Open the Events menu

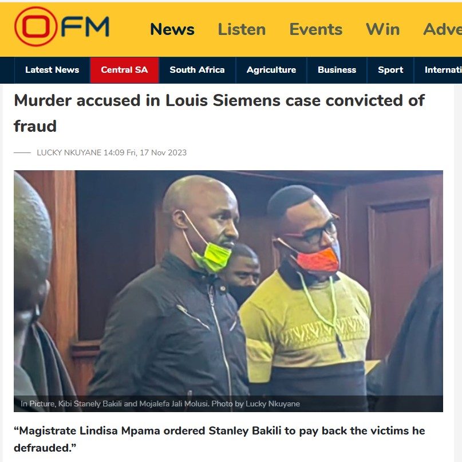coord(316,29)
